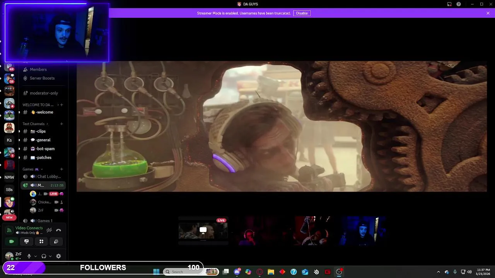Open the volume control in system tray
Viewport: 495px width, 278px height.
click(x=469, y=272)
